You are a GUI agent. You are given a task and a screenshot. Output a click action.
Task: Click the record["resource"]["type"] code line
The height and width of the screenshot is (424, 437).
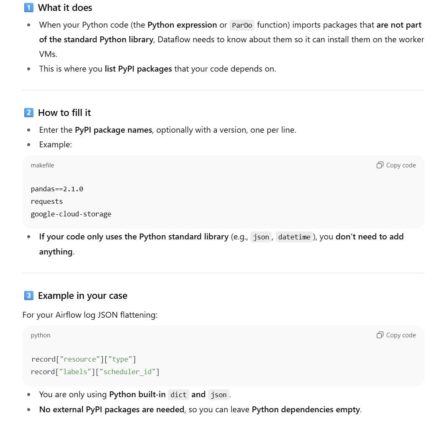(x=84, y=359)
